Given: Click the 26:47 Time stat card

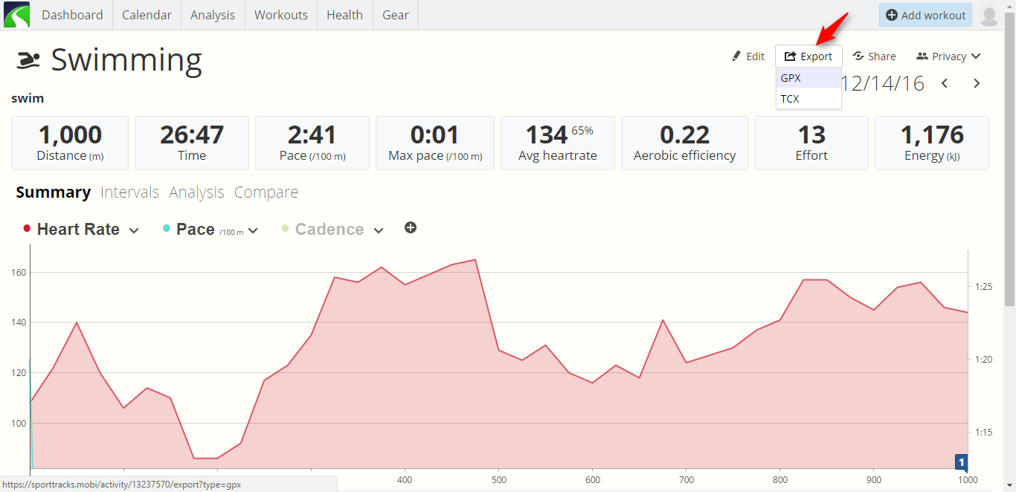Looking at the screenshot, I should point(192,143).
